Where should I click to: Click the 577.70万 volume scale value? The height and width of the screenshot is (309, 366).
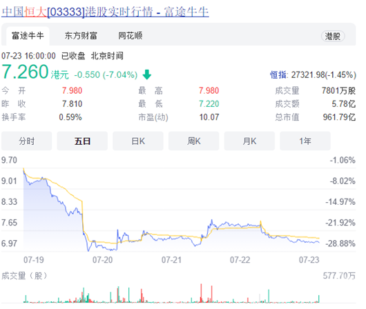click(339, 276)
